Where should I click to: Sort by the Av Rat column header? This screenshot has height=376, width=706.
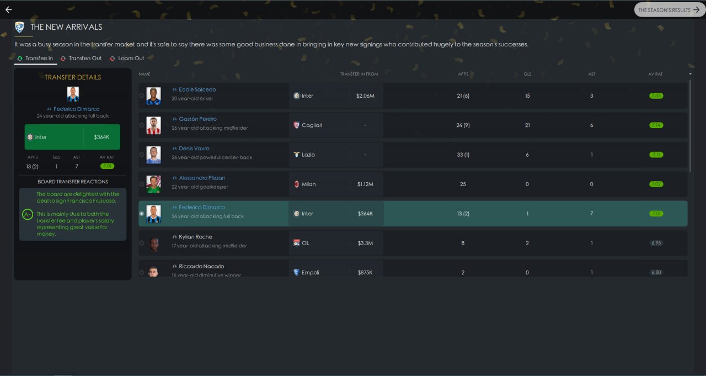pos(655,74)
